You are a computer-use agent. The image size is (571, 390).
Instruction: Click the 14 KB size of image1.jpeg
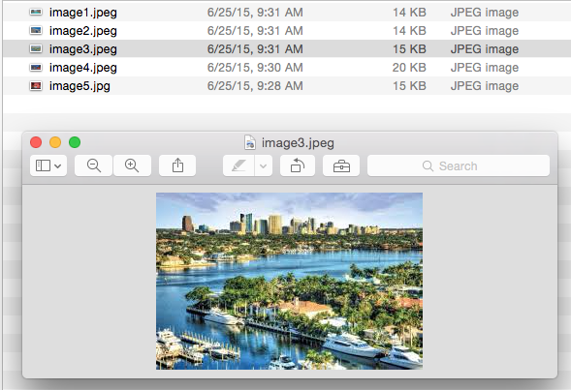409,12
